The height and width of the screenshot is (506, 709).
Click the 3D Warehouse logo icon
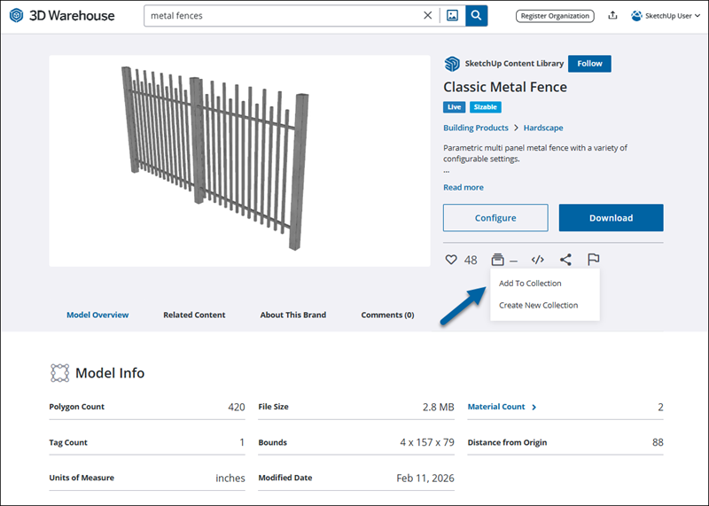click(16, 15)
